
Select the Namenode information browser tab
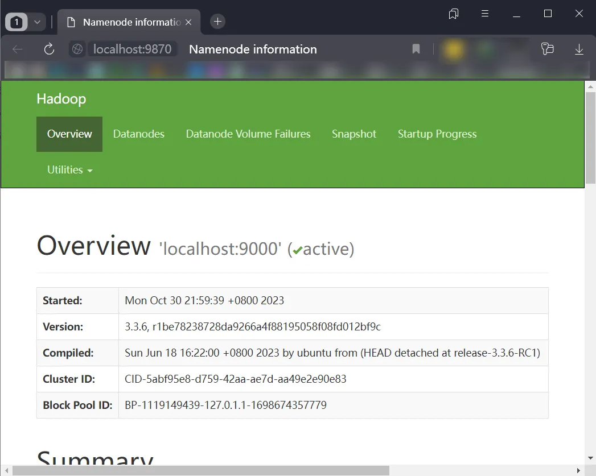coord(129,22)
